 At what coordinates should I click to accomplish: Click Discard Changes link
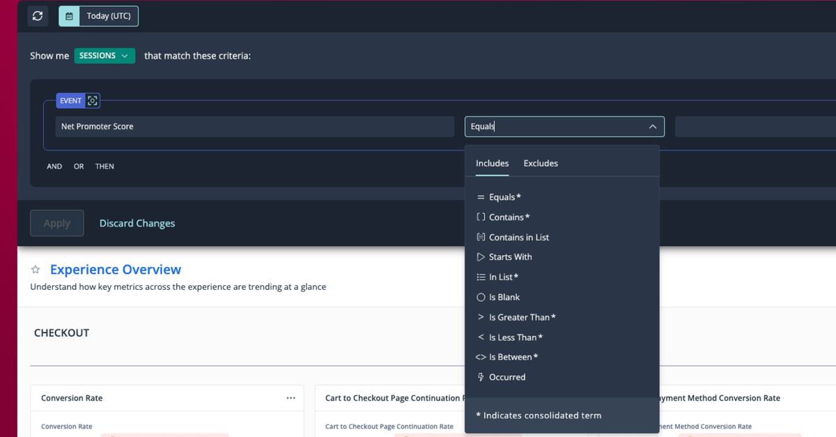tap(137, 223)
